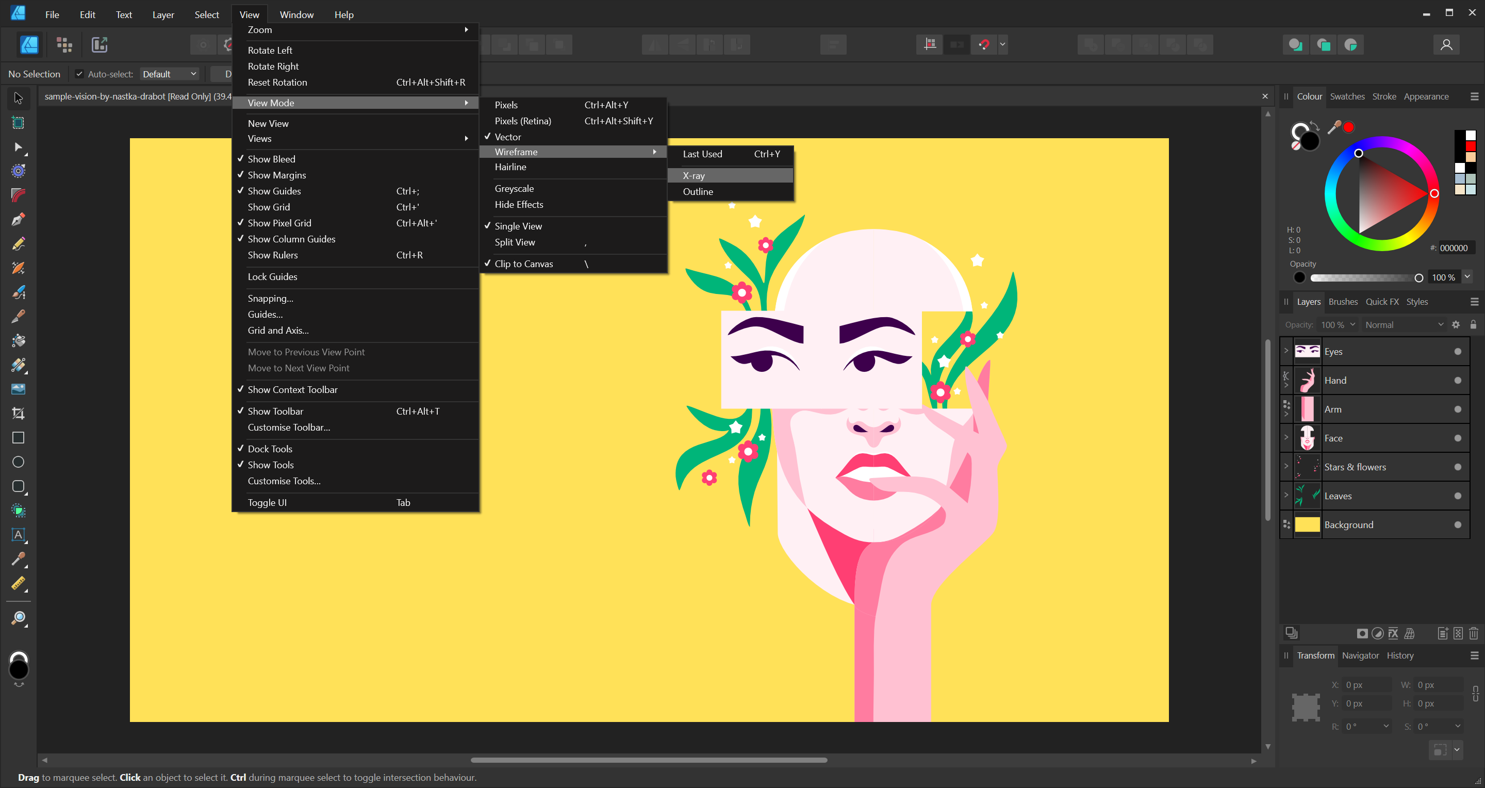This screenshot has height=788, width=1485.
Task: Switch to the Swatches tab
Action: [x=1347, y=96]
